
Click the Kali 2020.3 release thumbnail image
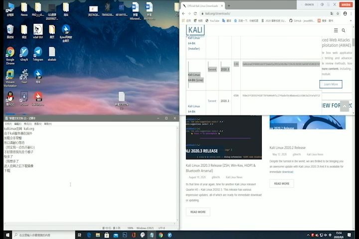[224, 137]
